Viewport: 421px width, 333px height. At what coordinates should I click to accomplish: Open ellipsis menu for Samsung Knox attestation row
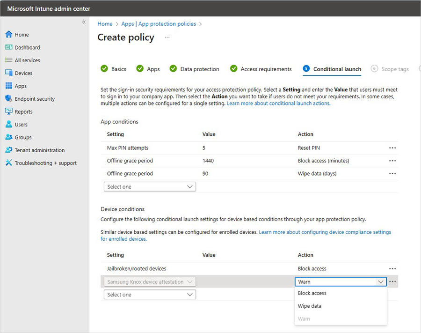[392, 281]
